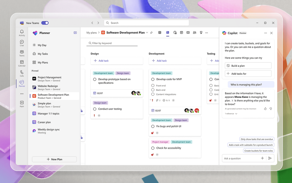Check the Back-end subtask
Screen dimensions: 292x183
[153, 90]
